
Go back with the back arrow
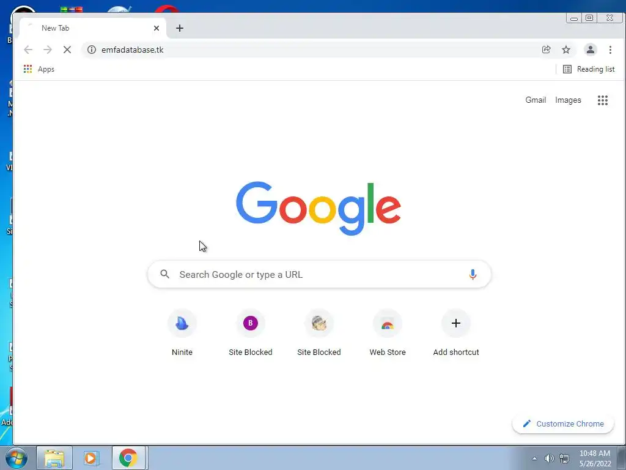[x=28, y=50]
